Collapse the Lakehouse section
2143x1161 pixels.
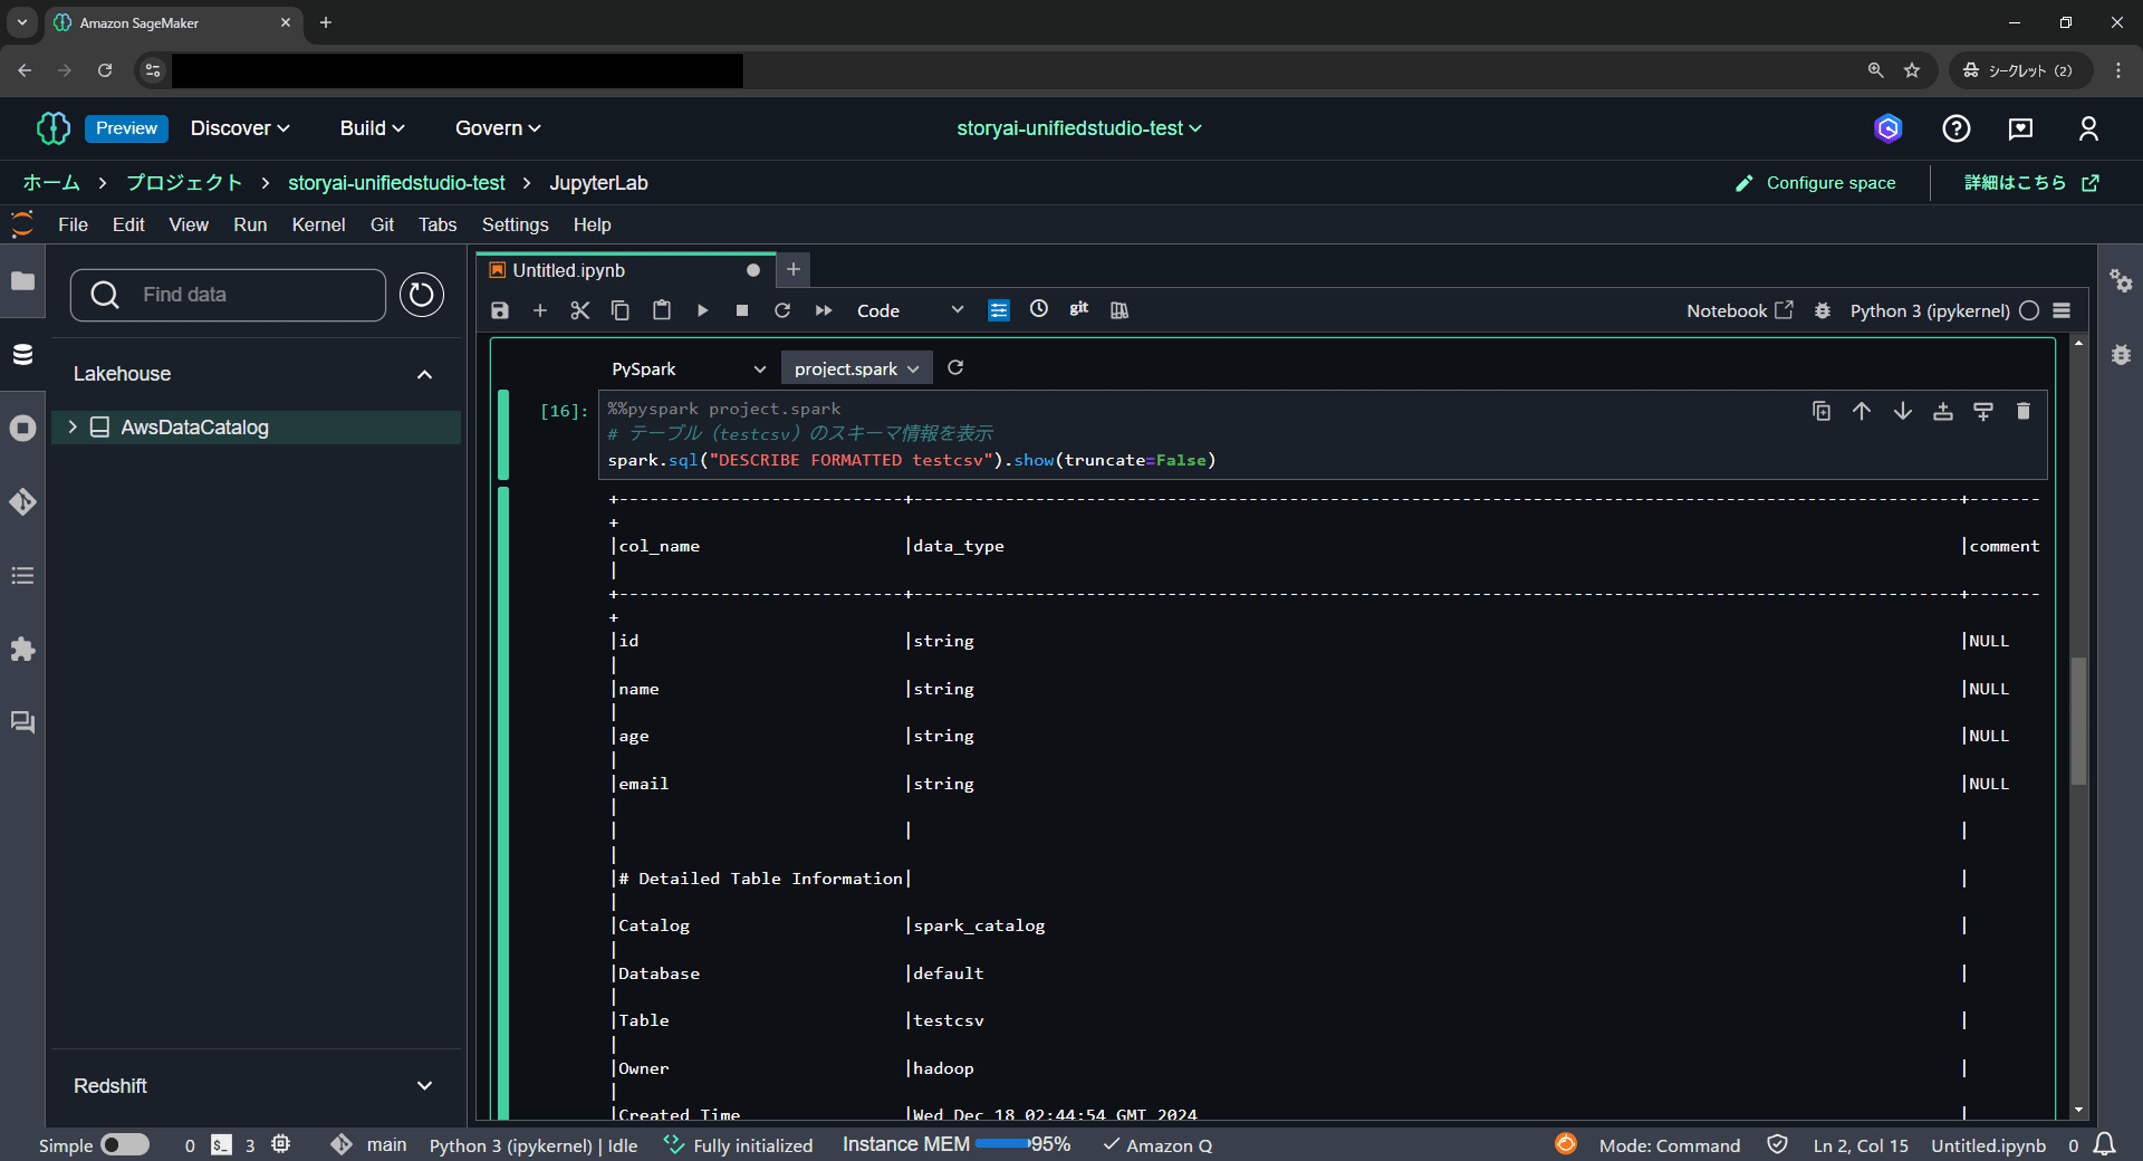424,375
